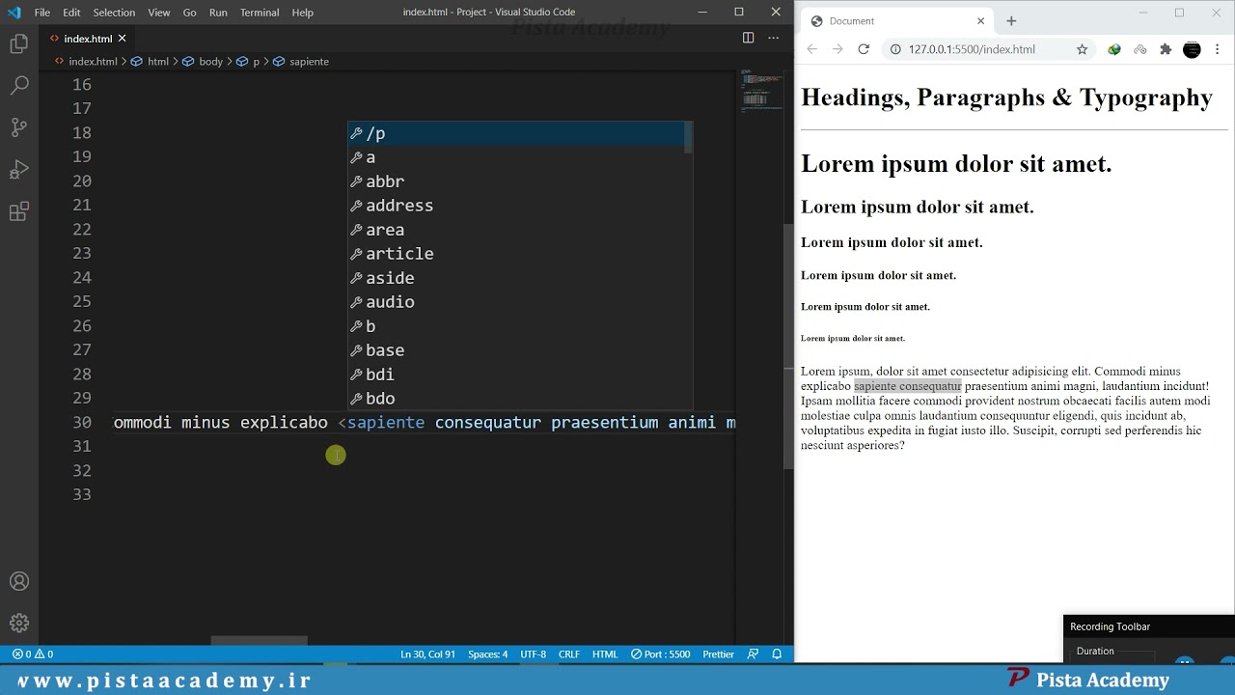Screen dimensions: 1235x695
Task: Click Ln 30, Col 91 status item
Action: [x=427, y=654]
